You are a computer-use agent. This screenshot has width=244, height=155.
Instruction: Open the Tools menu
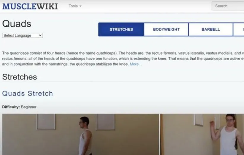point(75,6)
